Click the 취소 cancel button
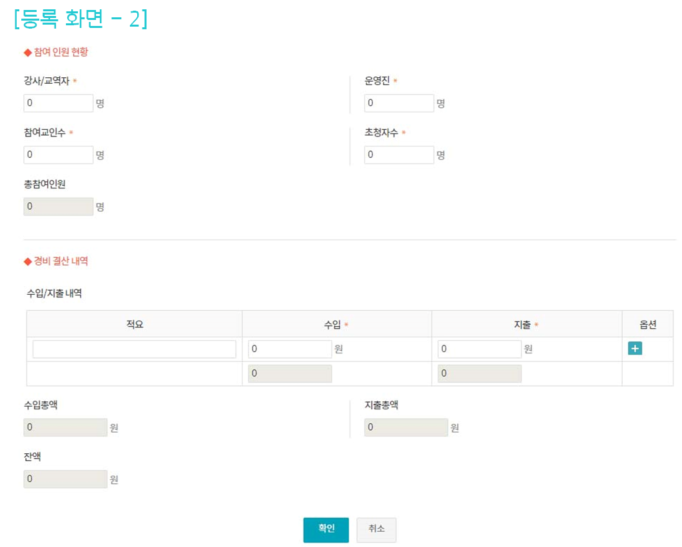Image resolution: width=682 pixels, height=547 pixels. 376,530
